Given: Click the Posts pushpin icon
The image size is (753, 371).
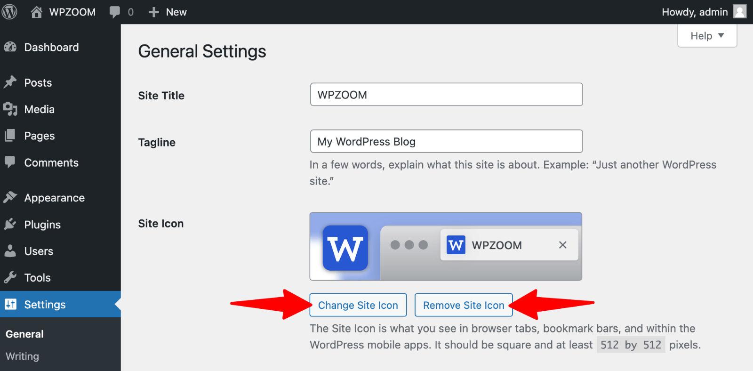Looking at the screenshot, I should pyautogui.click(x=10, y=82).
